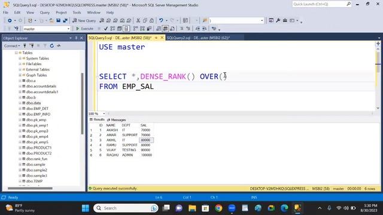
Task: Uncomment the selected lines
Action: point(188,29)
